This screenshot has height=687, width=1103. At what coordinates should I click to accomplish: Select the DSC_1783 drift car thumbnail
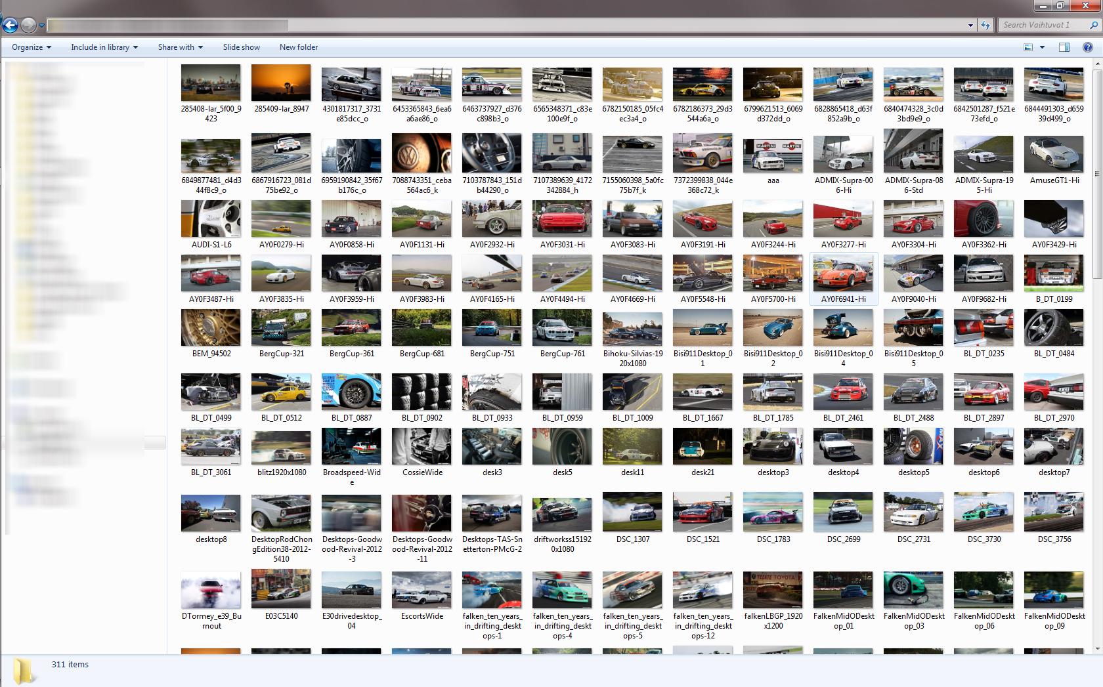click(773, 512)
